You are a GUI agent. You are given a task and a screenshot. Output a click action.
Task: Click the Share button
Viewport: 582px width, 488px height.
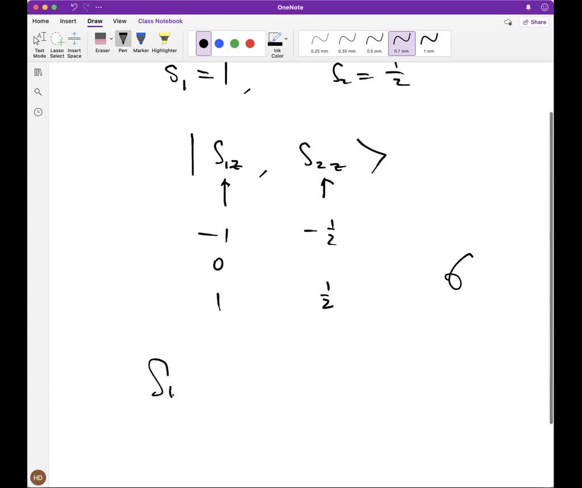click(534, 22)
